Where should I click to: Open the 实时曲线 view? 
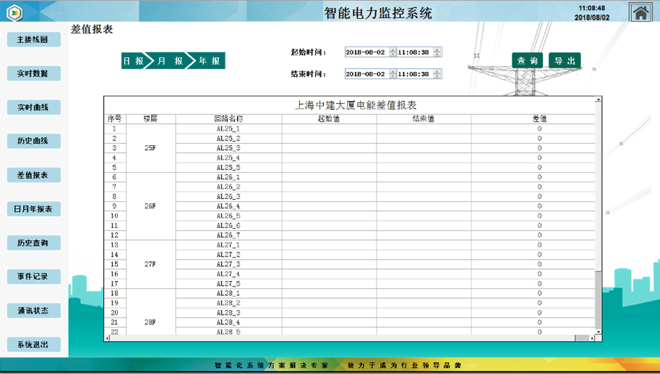coord(33,107)
